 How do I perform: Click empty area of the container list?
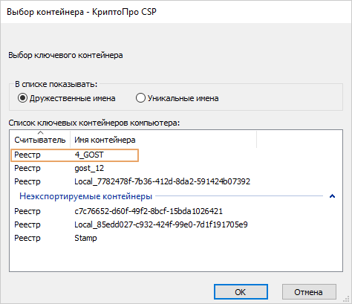[x=176, y=258]
